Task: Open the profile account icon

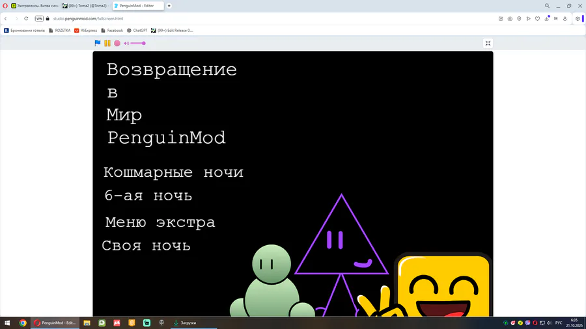Action: pyautogui.click(x=565, y=19)
